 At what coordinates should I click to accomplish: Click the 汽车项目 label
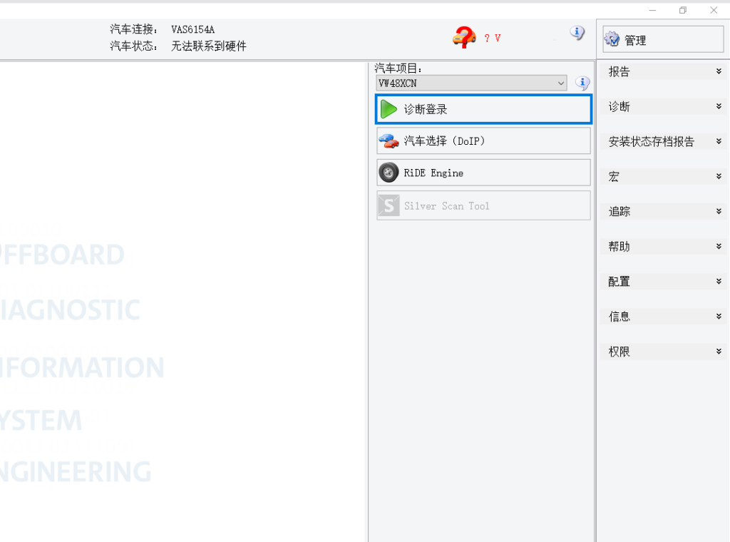[399, 68]
